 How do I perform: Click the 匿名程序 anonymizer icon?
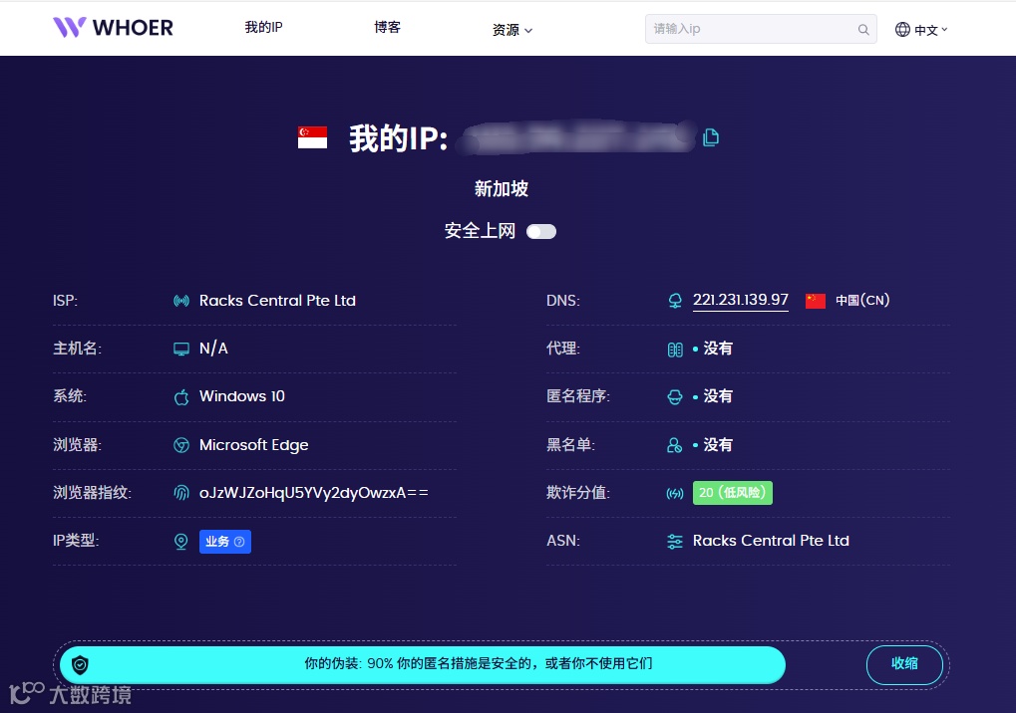pyautogui.click(x=675, y=396)
